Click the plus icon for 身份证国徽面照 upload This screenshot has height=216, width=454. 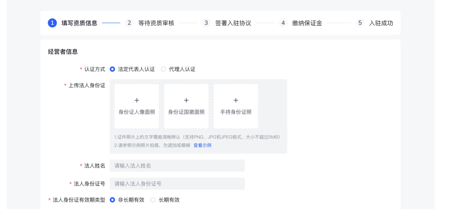[x=186, y=100]
